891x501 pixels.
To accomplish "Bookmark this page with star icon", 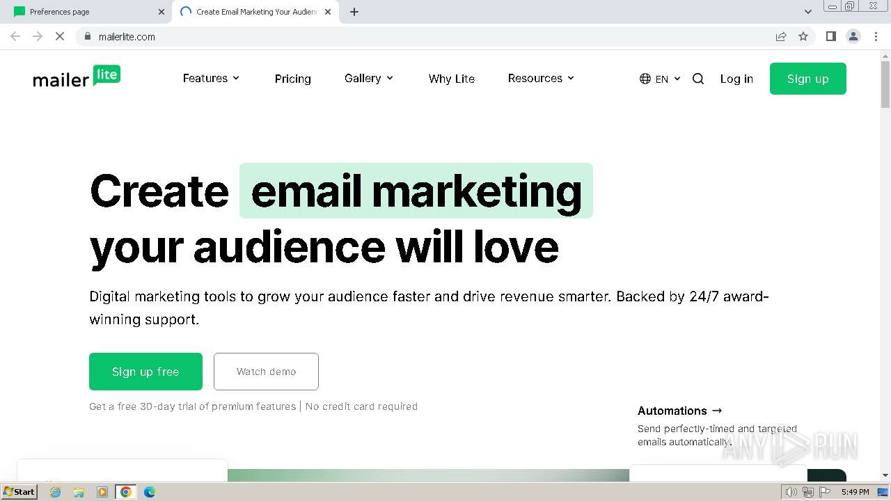I will click(x=803, y=36).
